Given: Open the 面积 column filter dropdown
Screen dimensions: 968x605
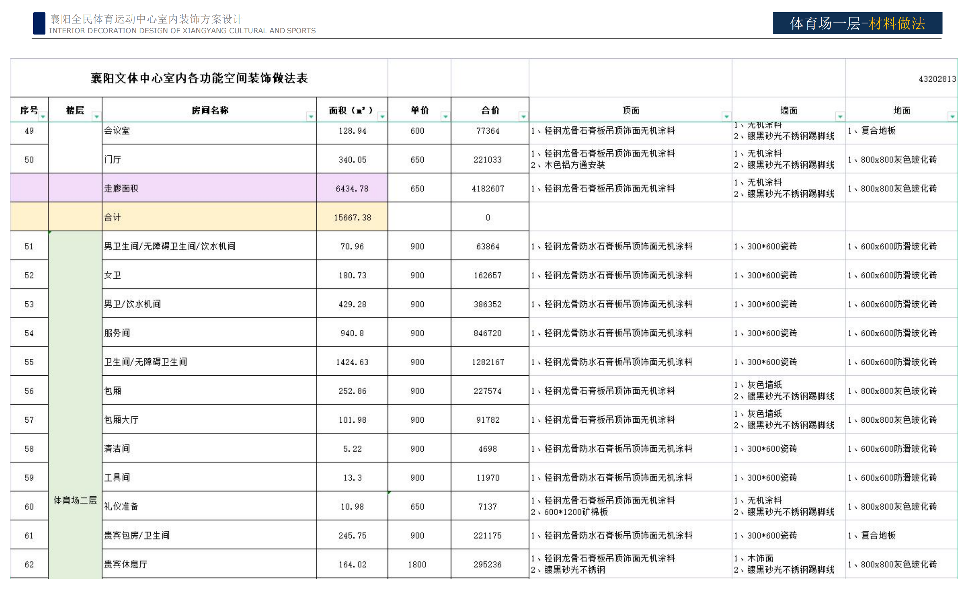Looking at the screenshot, I should [x=382, y=116].
